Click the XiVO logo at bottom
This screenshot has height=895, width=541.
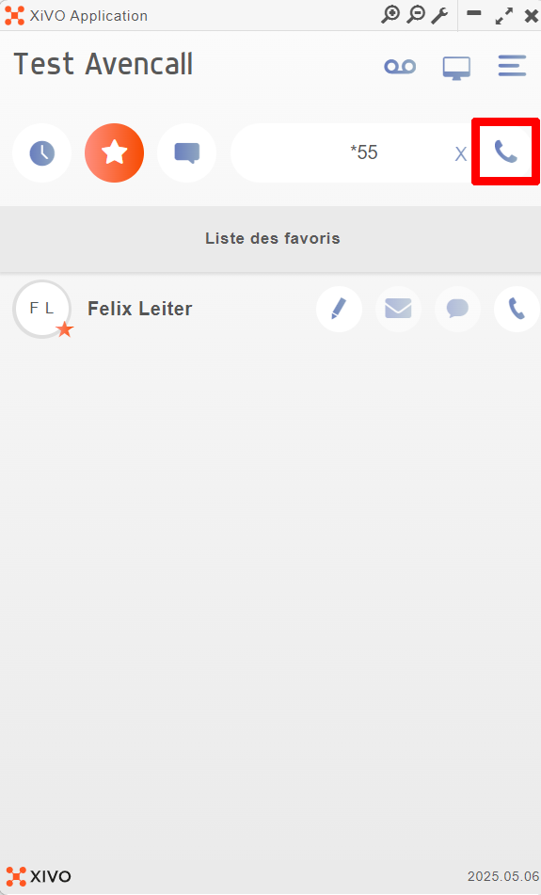point(39,876)
